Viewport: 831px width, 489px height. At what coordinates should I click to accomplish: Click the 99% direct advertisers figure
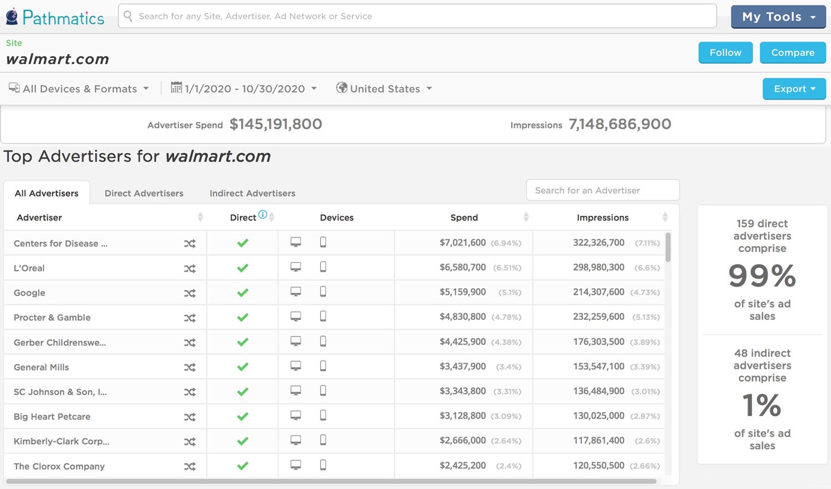point(762,275)
